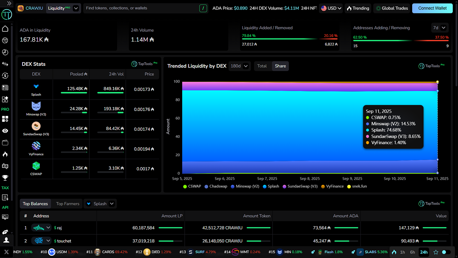Open touchet address handle link
Viewport: 458px width, 258px height.
62,241
